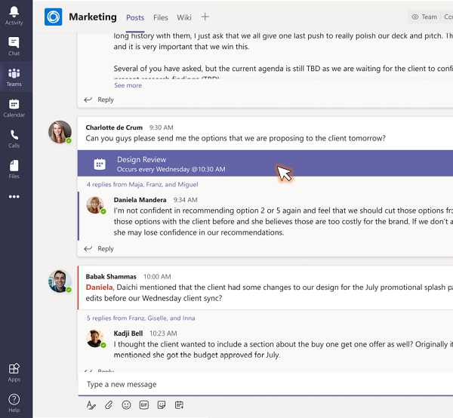The width and height of the screenshot is (453, 418).
Task: Open the Chat section
Action: coord(14,46)
